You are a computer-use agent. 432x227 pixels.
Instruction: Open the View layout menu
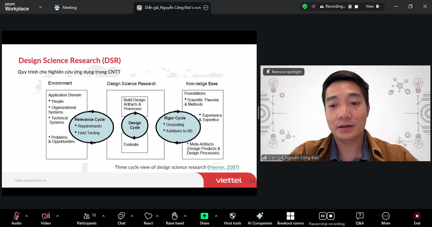373,6
